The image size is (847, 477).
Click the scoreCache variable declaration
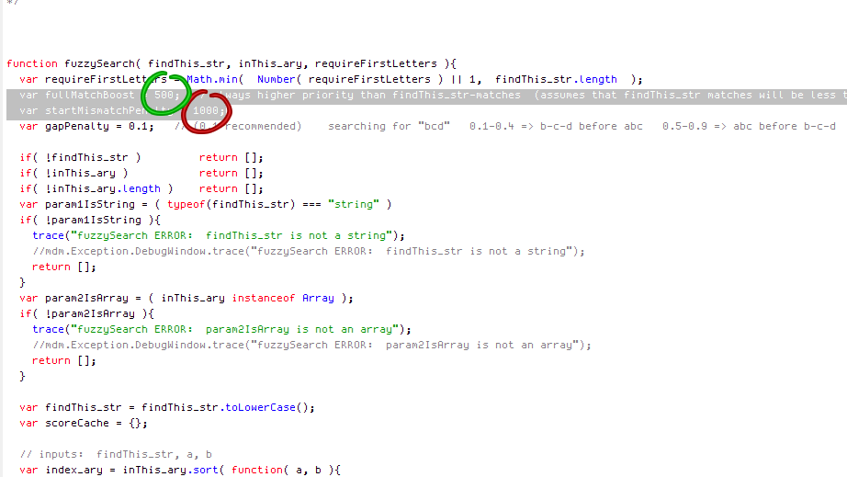pos(84,424)
